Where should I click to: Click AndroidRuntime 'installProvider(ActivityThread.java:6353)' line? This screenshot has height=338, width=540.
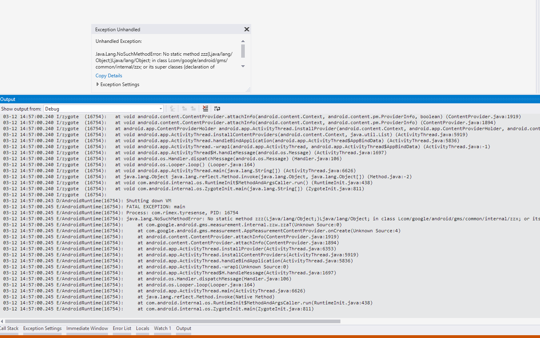click(x=170, y=249)
